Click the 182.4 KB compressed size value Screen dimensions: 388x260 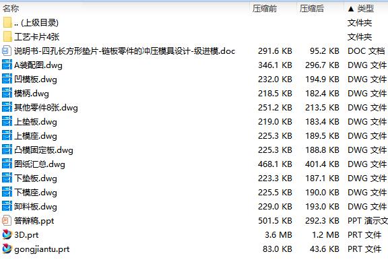(322, 93)
